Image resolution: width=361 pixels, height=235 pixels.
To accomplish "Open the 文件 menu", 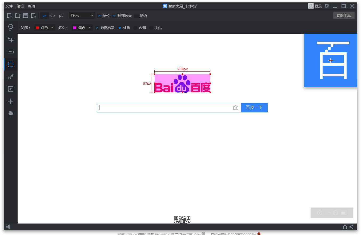I will (x=9, y=6).
